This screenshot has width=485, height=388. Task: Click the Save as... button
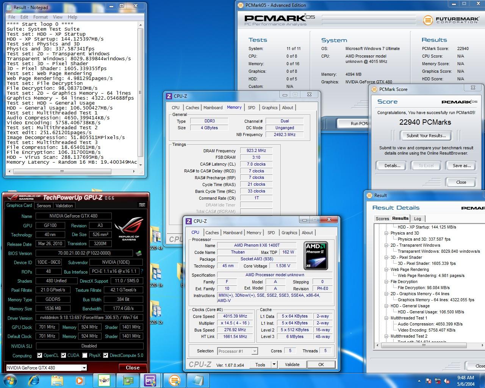462,166
